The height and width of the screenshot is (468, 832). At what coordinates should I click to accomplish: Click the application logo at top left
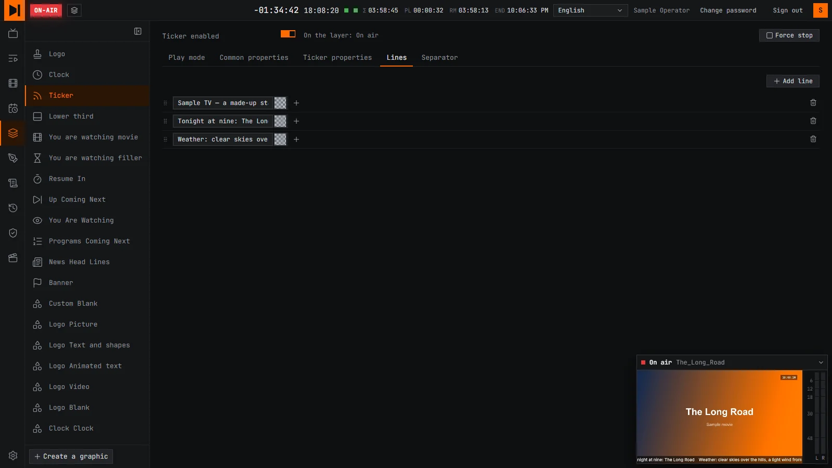tap(14, 10)
